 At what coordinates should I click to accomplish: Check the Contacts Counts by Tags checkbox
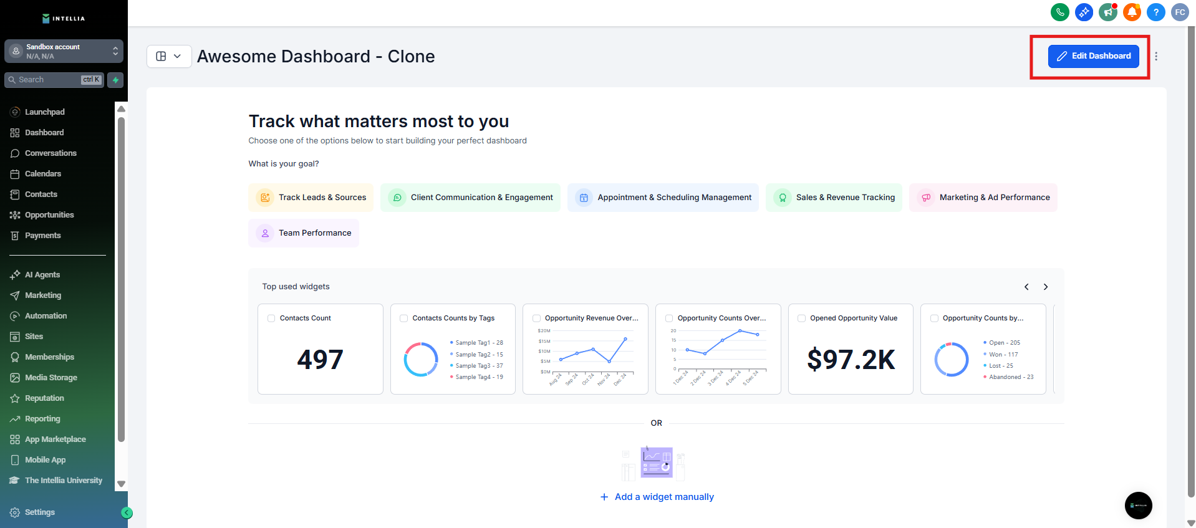point(404,319)
